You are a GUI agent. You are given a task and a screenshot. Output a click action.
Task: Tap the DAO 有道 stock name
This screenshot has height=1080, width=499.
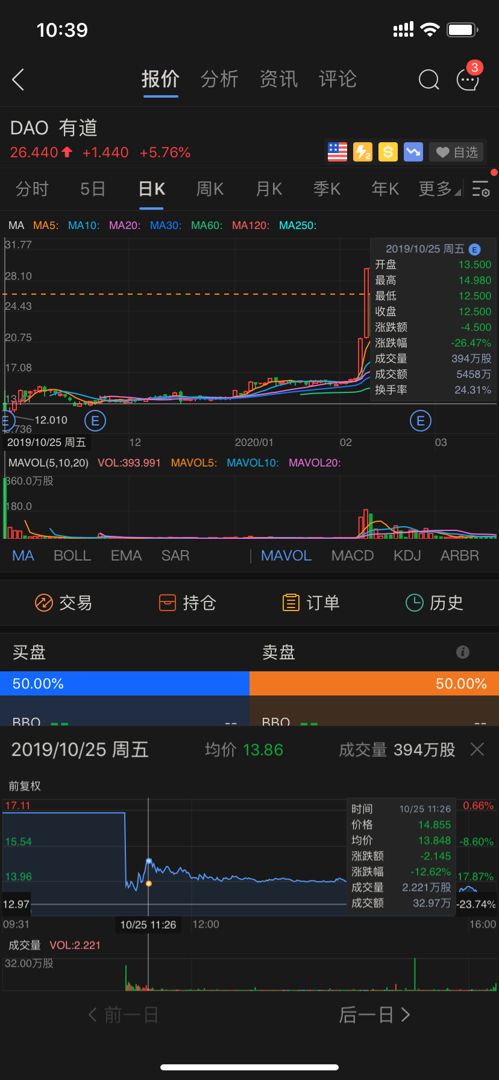(54, 128)
